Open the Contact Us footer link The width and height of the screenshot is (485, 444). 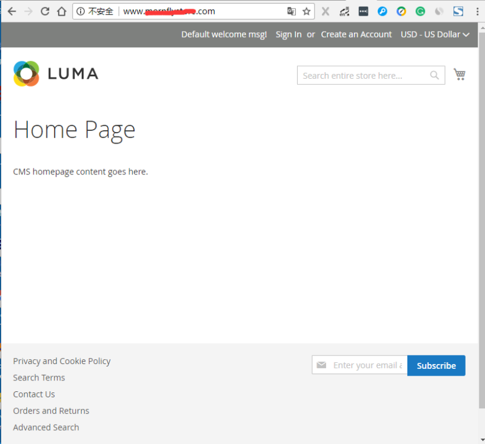(x=34, y=394)
